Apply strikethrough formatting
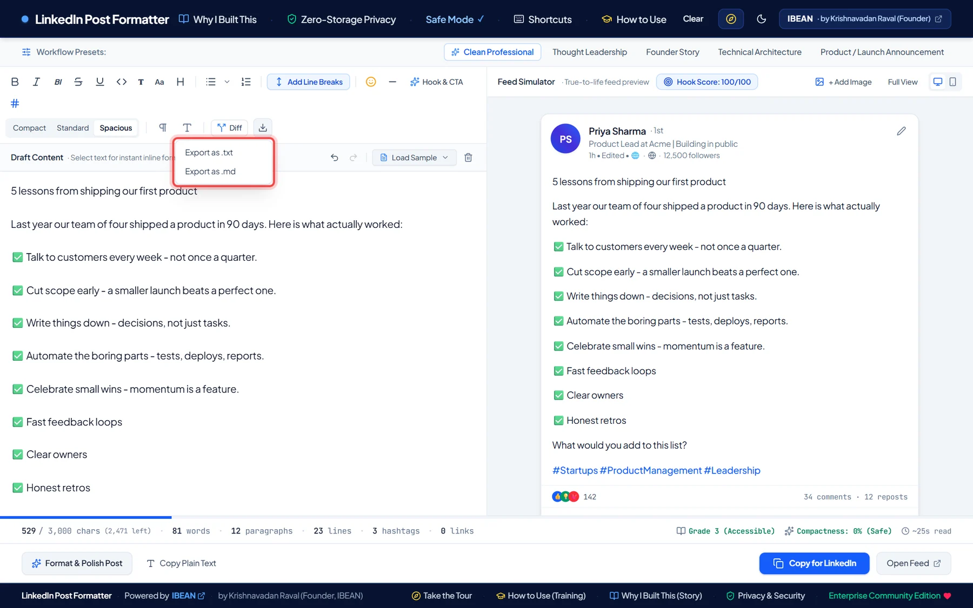The image size is (973, 608). pos(78,82)
